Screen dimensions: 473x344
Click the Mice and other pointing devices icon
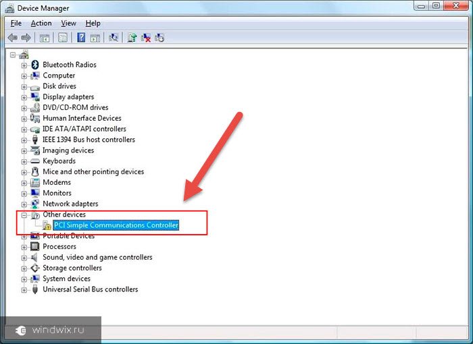[x=35, y=172]
